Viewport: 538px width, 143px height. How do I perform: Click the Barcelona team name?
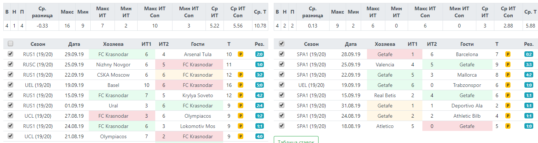pos(467,54)
